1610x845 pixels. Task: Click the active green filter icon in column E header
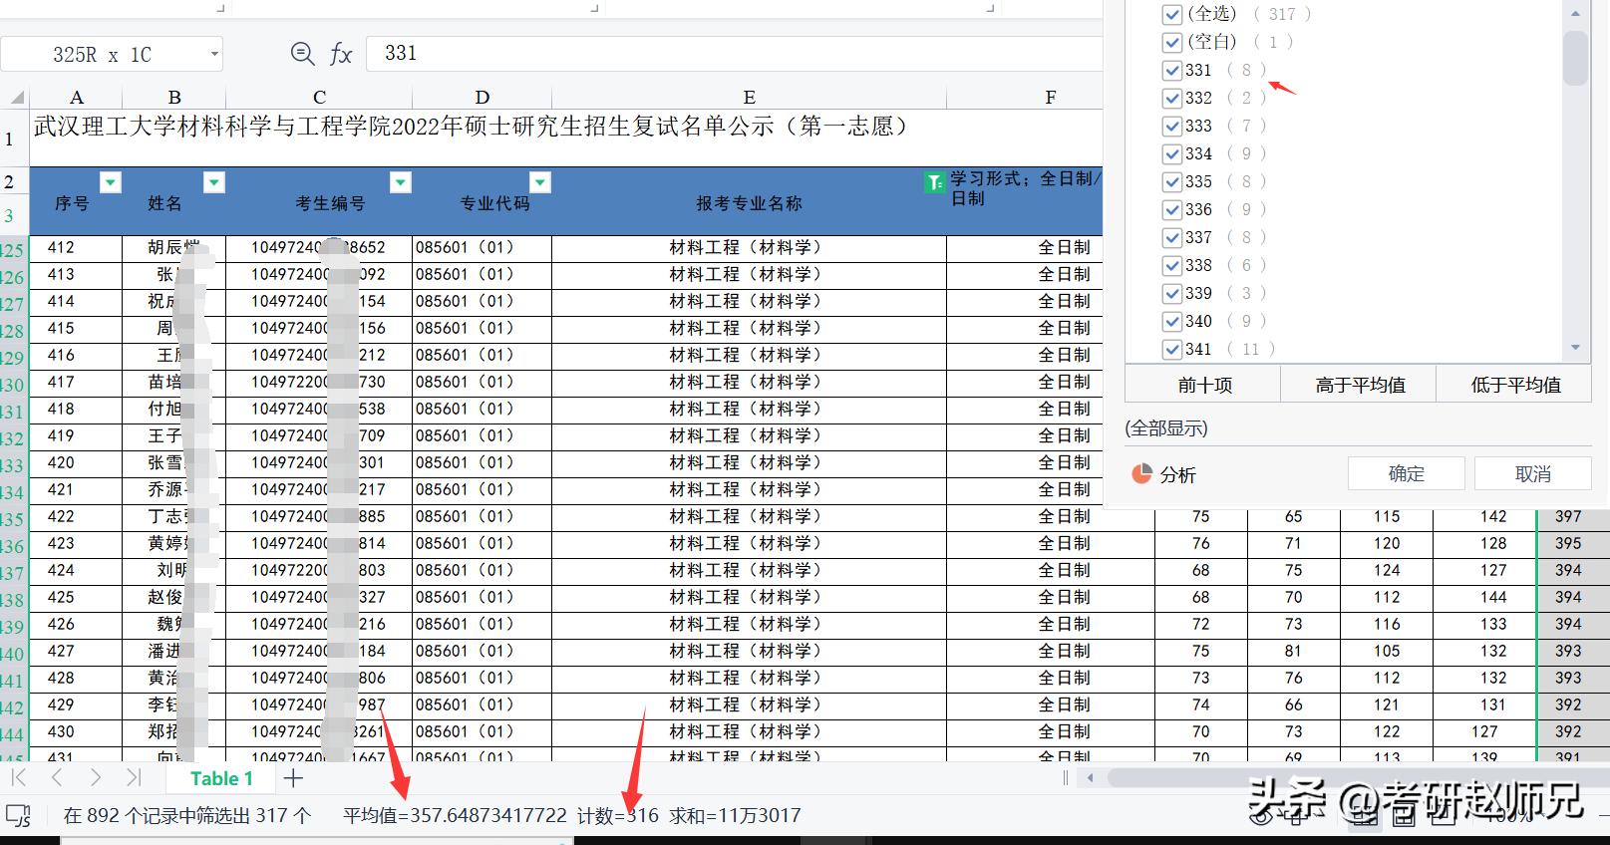click(934, 182)
